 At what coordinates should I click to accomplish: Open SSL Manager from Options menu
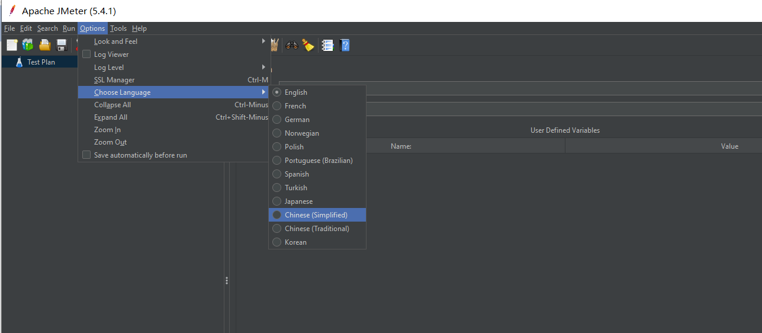click(174, 79)
